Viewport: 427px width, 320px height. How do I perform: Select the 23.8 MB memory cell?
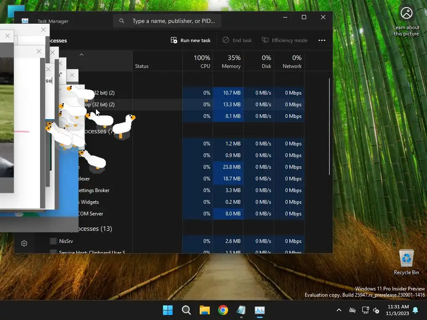coord(228,167)
